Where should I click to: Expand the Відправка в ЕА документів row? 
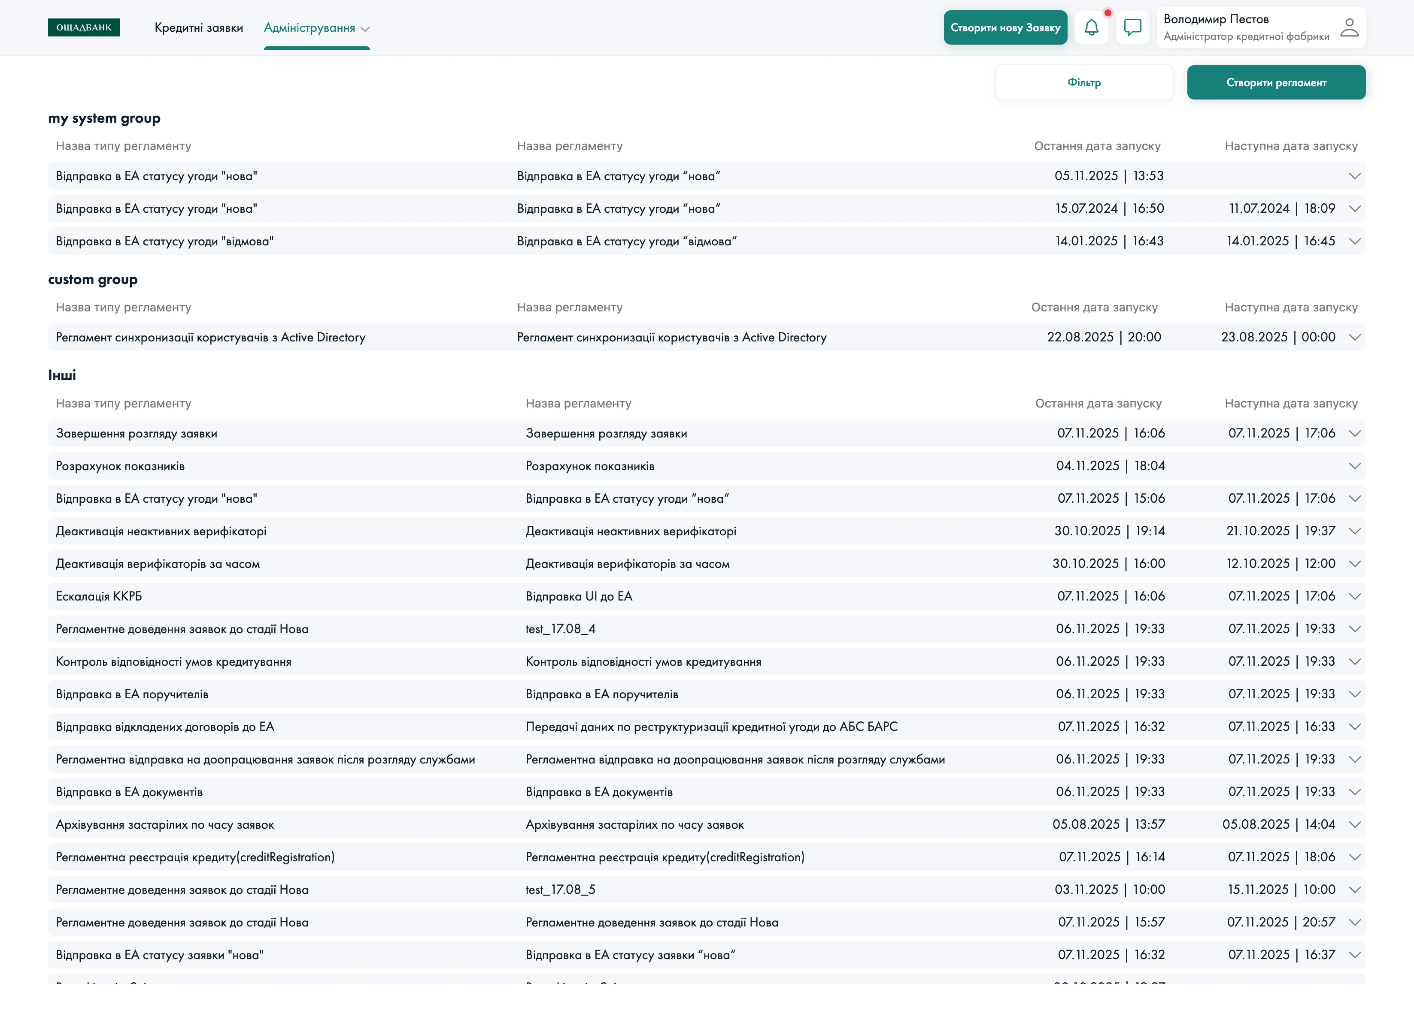tap(1354, 792)
